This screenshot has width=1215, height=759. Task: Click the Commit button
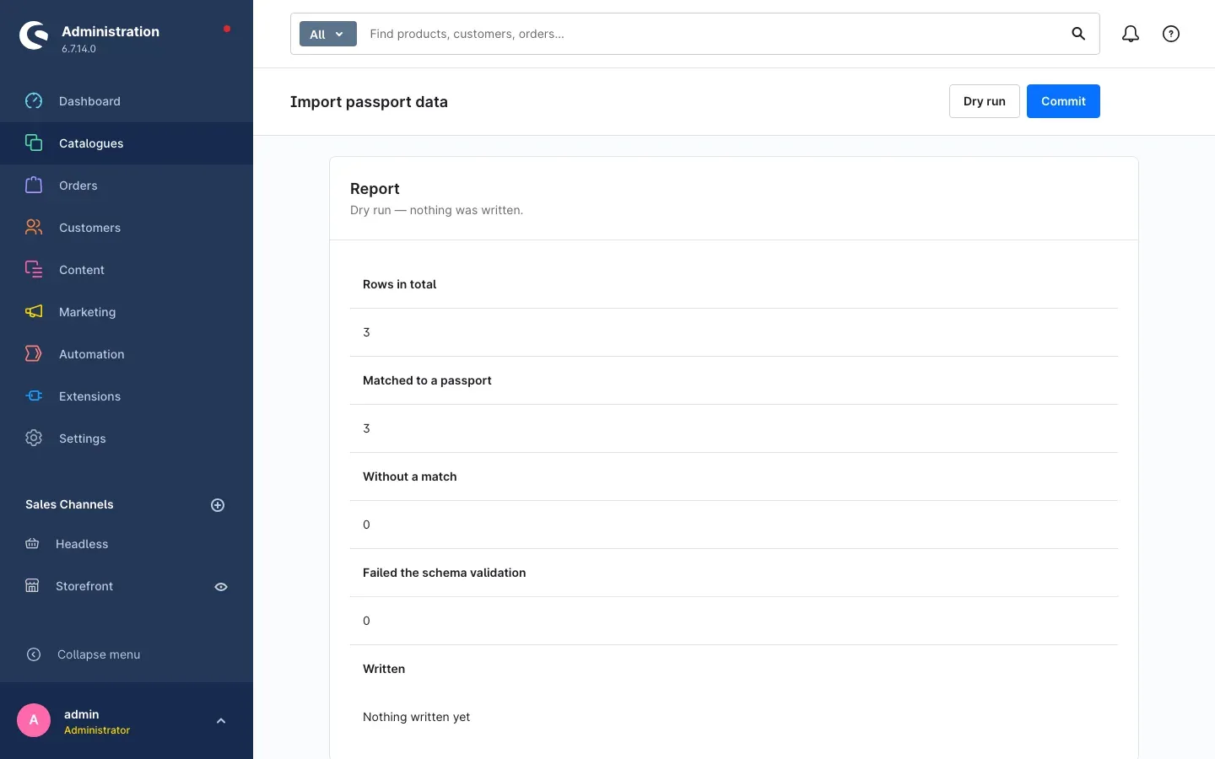[x=1063, y=101]
